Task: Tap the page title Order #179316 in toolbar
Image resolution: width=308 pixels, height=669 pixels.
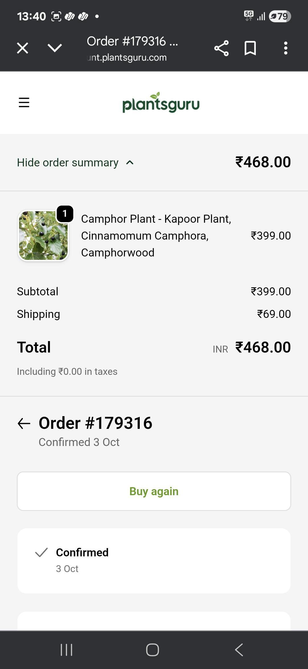Action: tap(132, 41)
